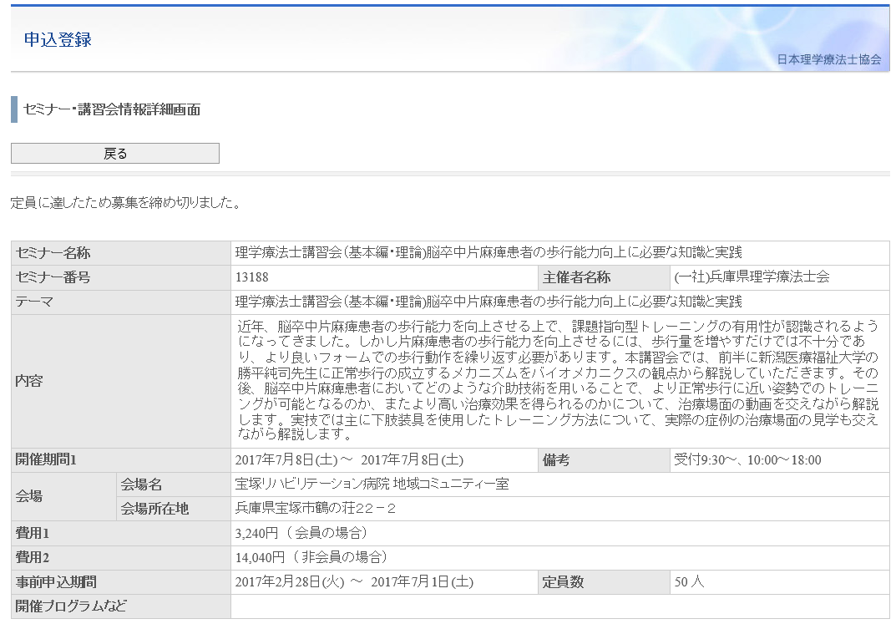Select the organizer (一社)兵庫県理学療法士会
The image size is (896, 624).
click(752, 277)
